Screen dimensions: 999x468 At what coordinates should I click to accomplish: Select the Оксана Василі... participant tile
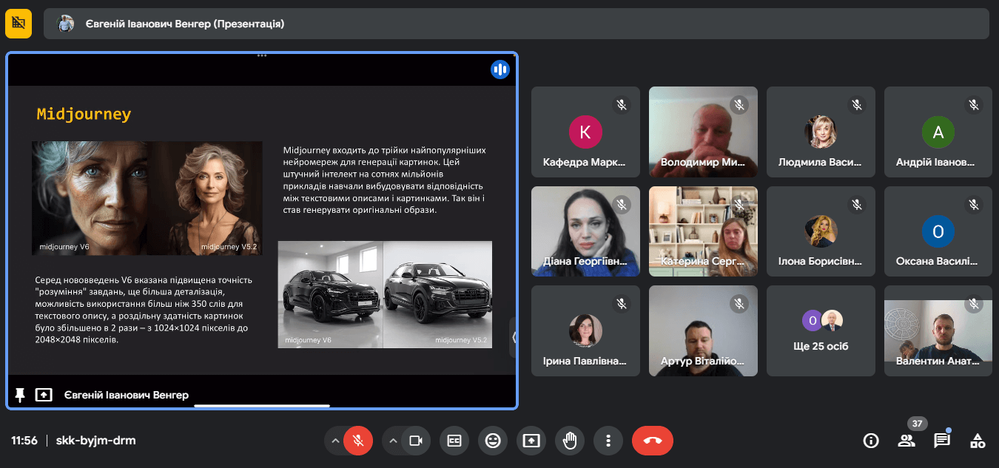(x=938, y=231)
